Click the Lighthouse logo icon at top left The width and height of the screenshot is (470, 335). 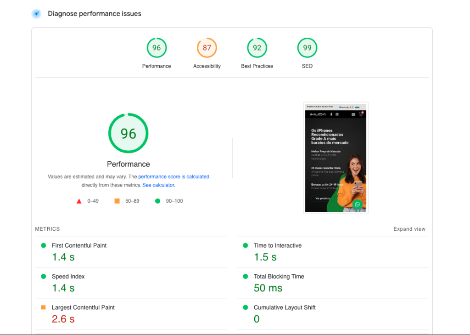pos(36,14)
